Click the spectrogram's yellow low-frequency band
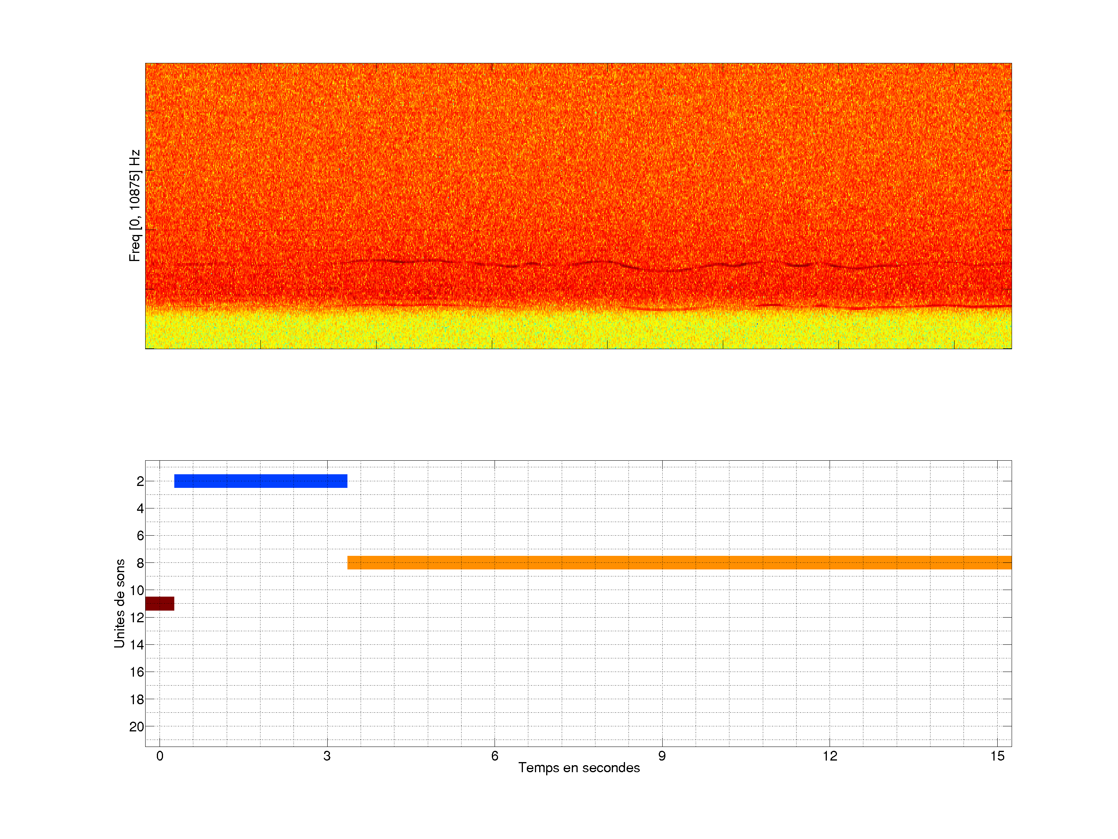 pyautogui.click(x=578, y=330)
